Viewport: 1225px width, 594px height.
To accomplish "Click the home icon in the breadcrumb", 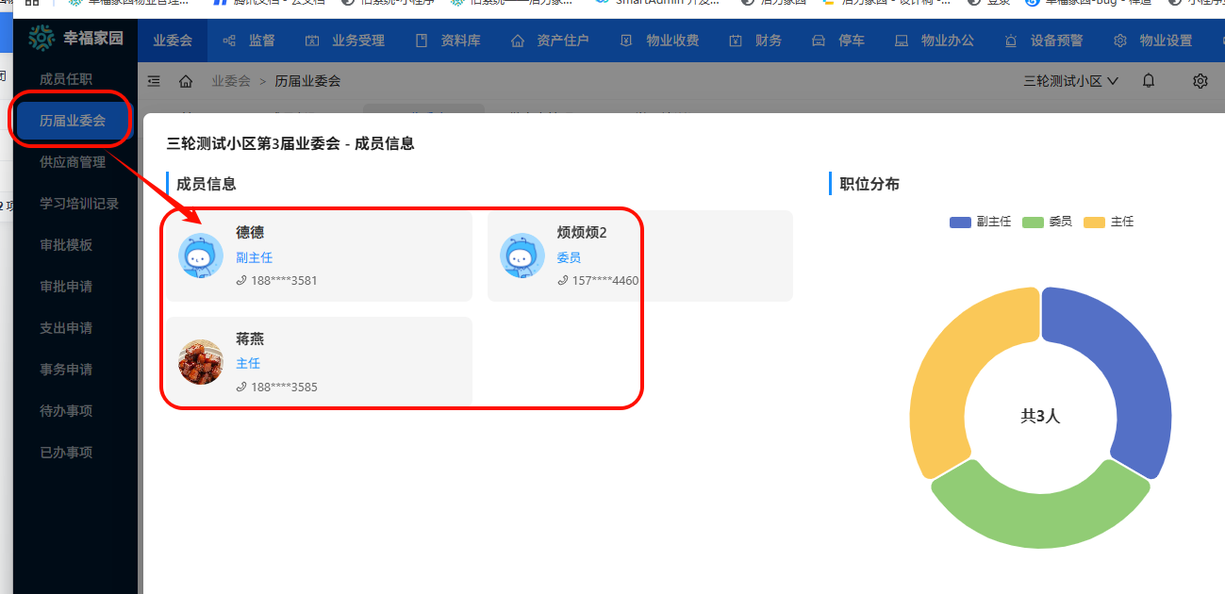I will [186, 81].
